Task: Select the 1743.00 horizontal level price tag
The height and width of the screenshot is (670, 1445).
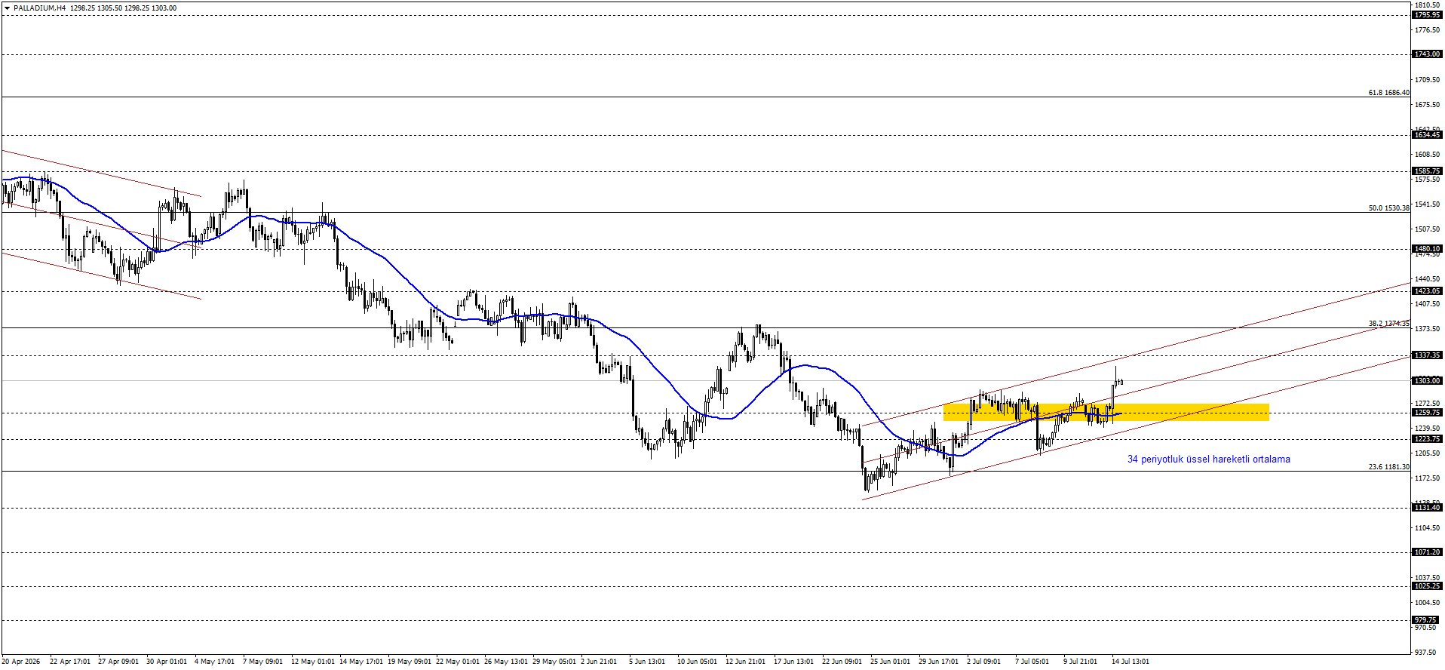Action: pos(1427,54)
